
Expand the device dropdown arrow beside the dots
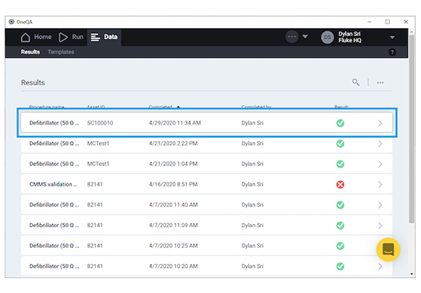(x=305, y=37)
